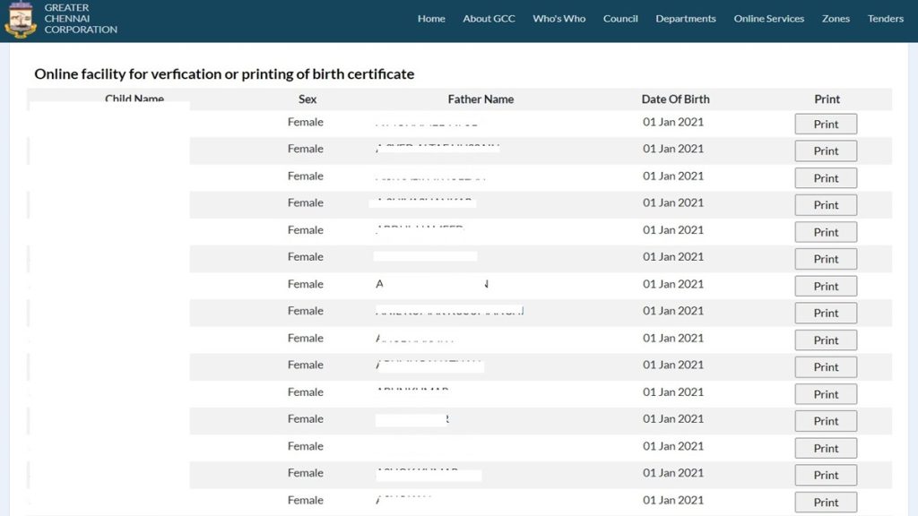The width and height of the screenshot is (918, 516).
Task: Open the Home menu item
Action: (431, 19)
